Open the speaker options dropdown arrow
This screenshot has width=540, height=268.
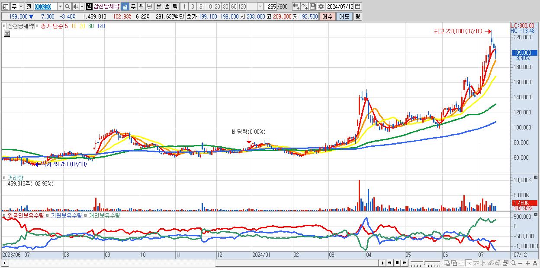pyautogui.click(x=82, y=6)
